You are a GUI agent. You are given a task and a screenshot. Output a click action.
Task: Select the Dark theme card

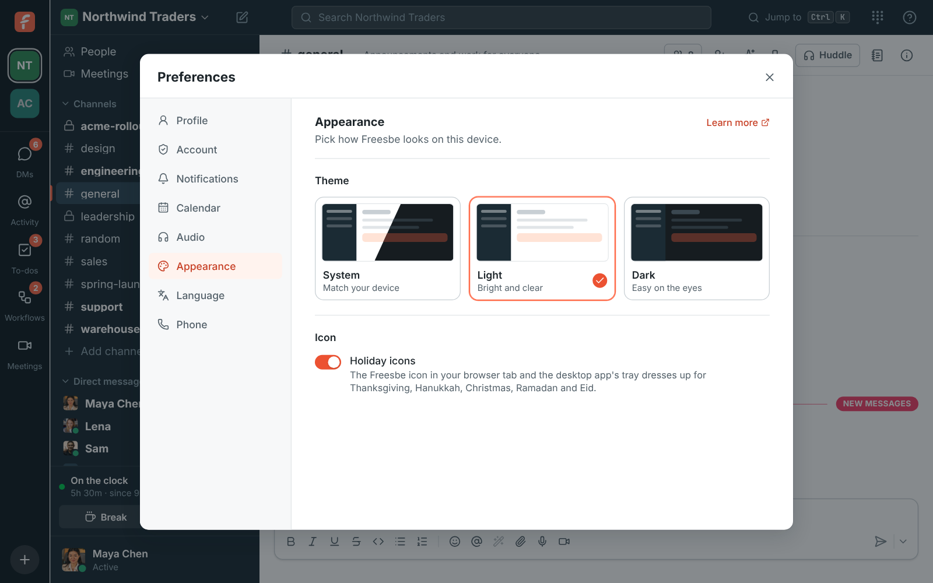pos(697,248)
